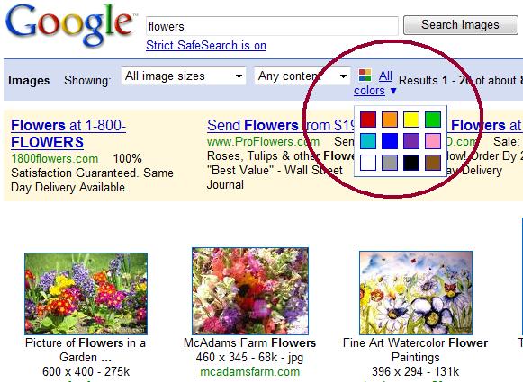This screenshot has height=382, width=523.
Task: Click the 'Results 1 -' count text
Action: coord(428,81)
